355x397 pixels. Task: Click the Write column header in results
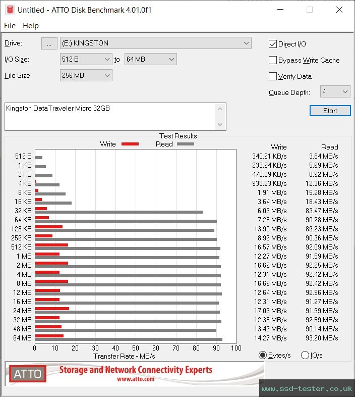(279, 147)
